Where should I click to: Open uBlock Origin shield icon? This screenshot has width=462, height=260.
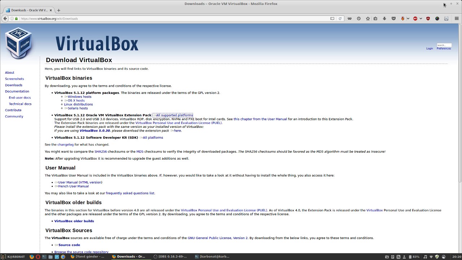(428, 18)
